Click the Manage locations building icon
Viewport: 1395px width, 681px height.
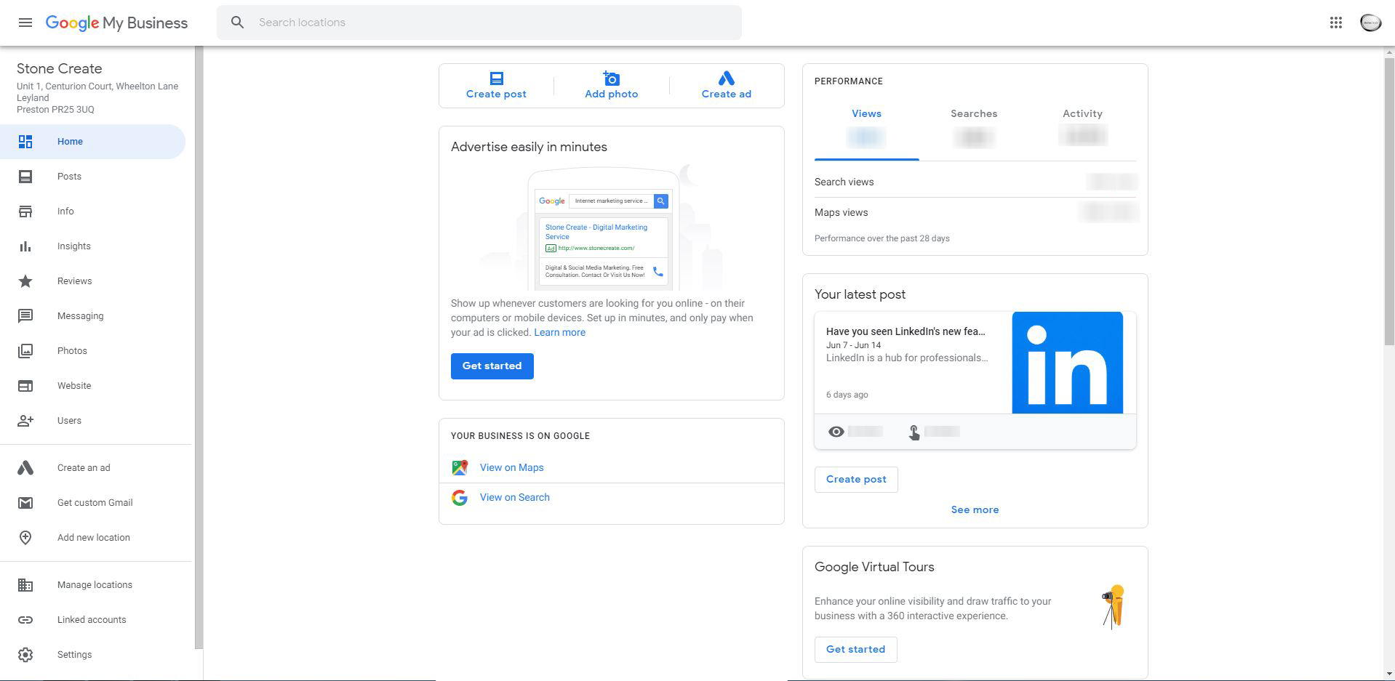pyautogui.click(x=25, y=585)
